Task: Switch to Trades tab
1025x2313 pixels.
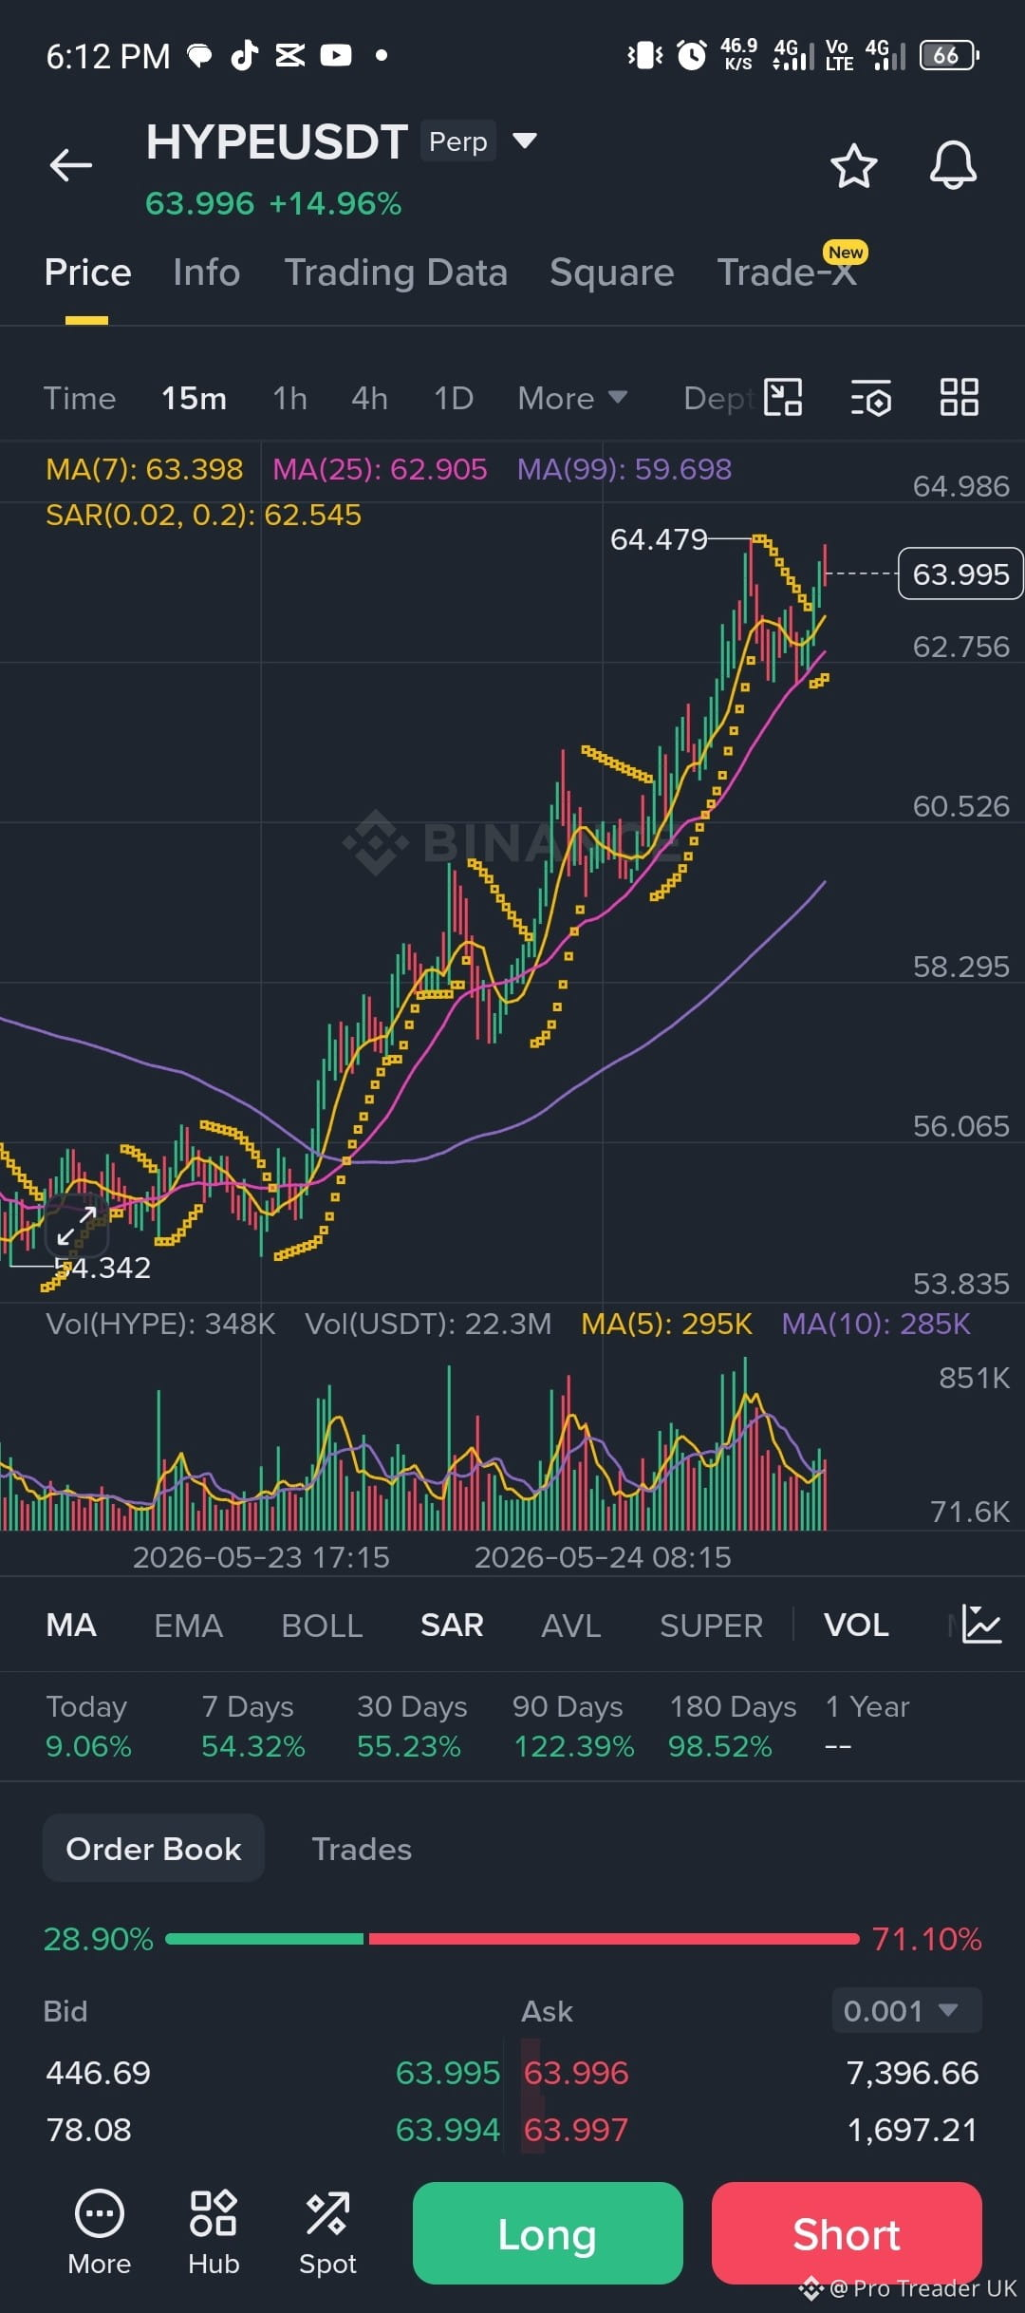Action: click(x=362, y=1849)
